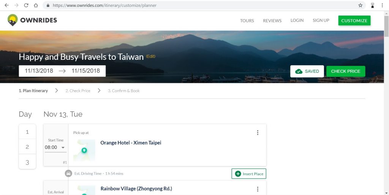
Task: Open the REVIEWS page
Action: click(x=272, y=21)
